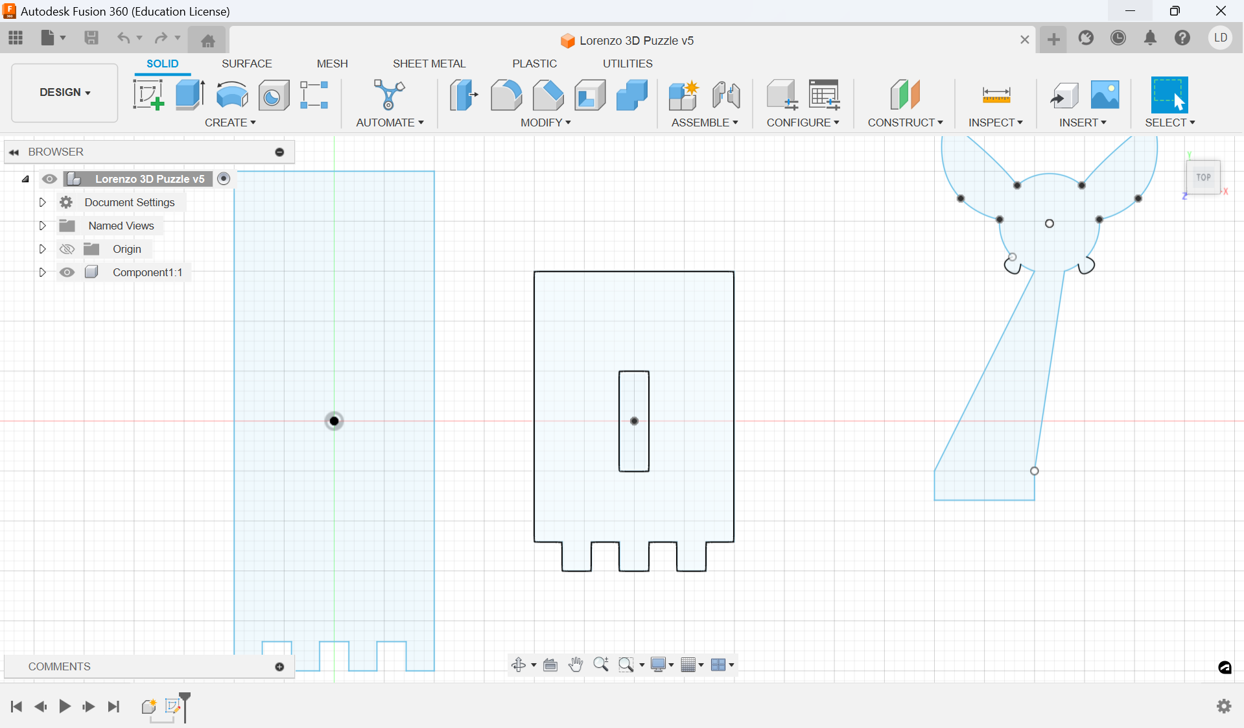1244x728 pixels.
Task: Click the TOP face of the ViewCube
Action: click(1204, 177)
